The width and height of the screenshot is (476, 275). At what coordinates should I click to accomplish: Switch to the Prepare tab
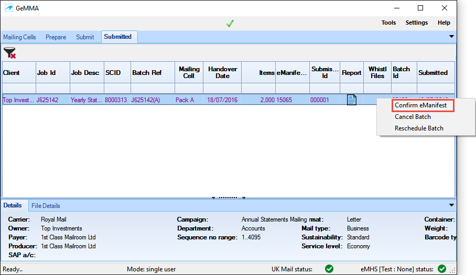56,37
